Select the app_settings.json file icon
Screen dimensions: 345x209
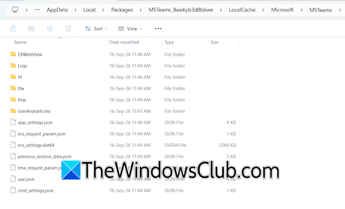pyautogui.click(x=13, y=122)
